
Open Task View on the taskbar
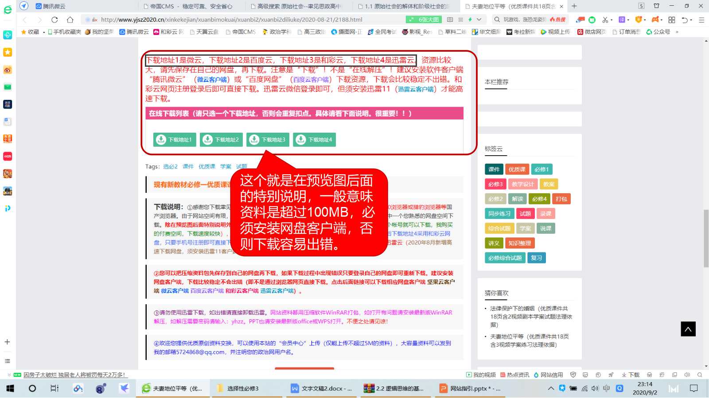pos(55,388)
